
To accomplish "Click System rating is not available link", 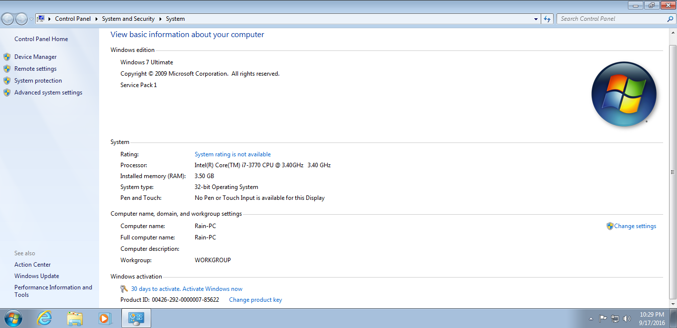I will (x=232, y=154).
